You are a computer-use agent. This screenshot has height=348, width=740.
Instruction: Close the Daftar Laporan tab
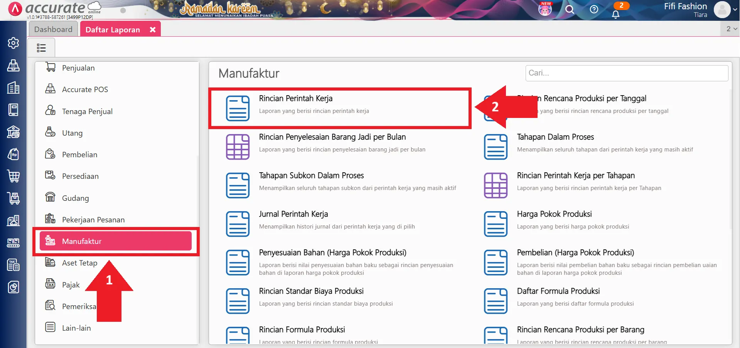tap(153, 30)
